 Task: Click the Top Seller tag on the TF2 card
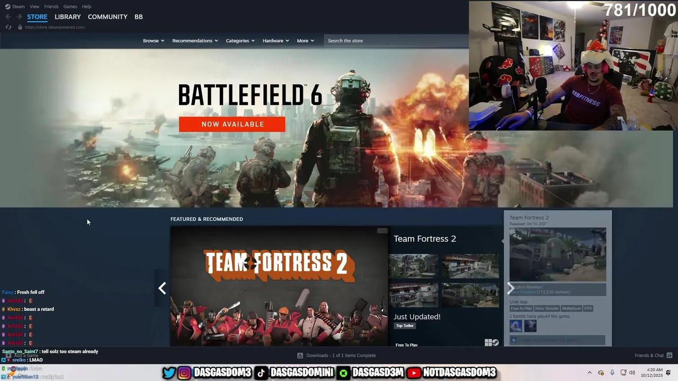(405, 326)
